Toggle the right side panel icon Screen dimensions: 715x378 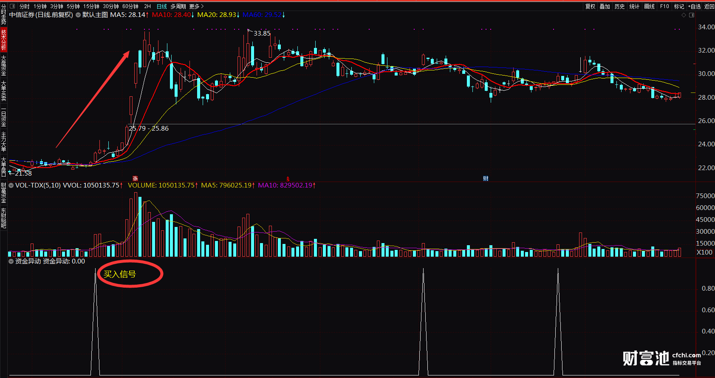point(692,15)
